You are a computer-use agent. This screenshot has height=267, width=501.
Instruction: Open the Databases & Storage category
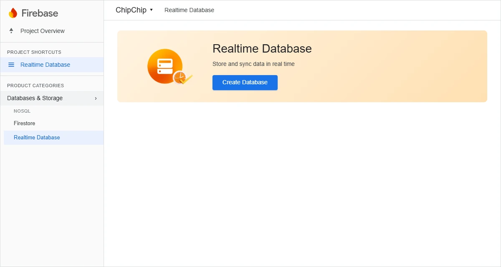[x=52, y=98]
